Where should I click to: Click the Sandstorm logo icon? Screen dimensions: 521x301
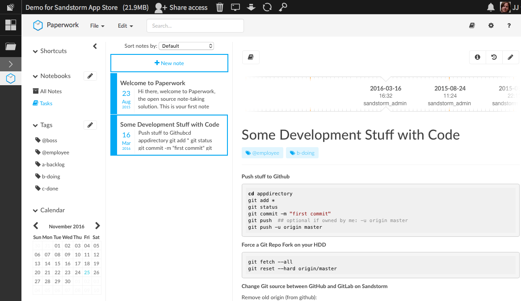point(11,7)
